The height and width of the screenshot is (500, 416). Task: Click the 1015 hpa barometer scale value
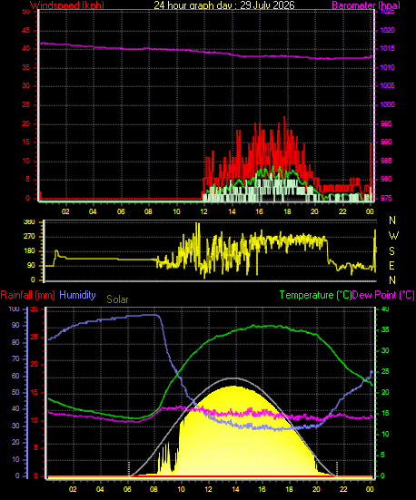click(388, 49)
